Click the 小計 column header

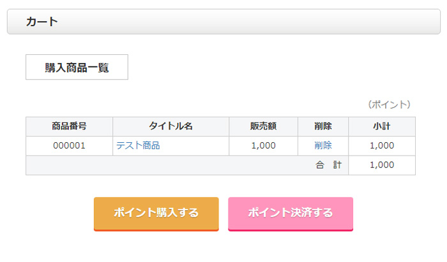(x=382, y=126)
